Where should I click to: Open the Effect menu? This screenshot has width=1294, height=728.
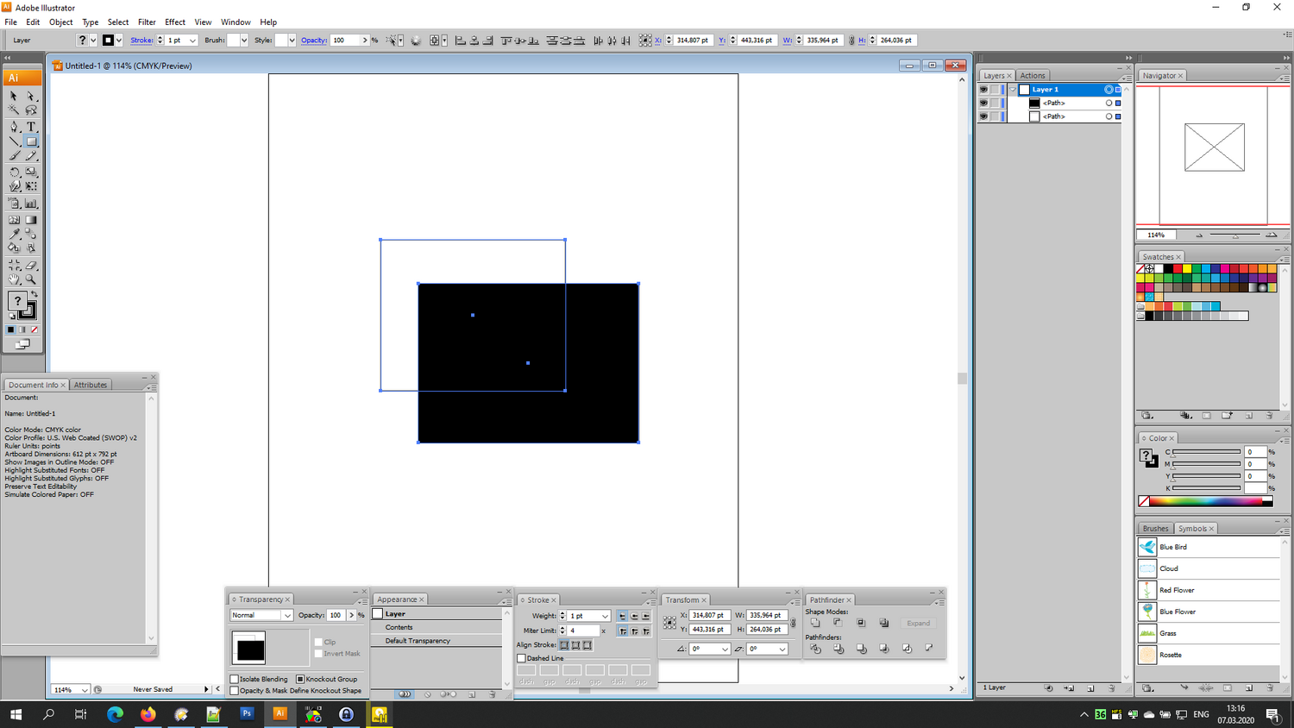175,22
